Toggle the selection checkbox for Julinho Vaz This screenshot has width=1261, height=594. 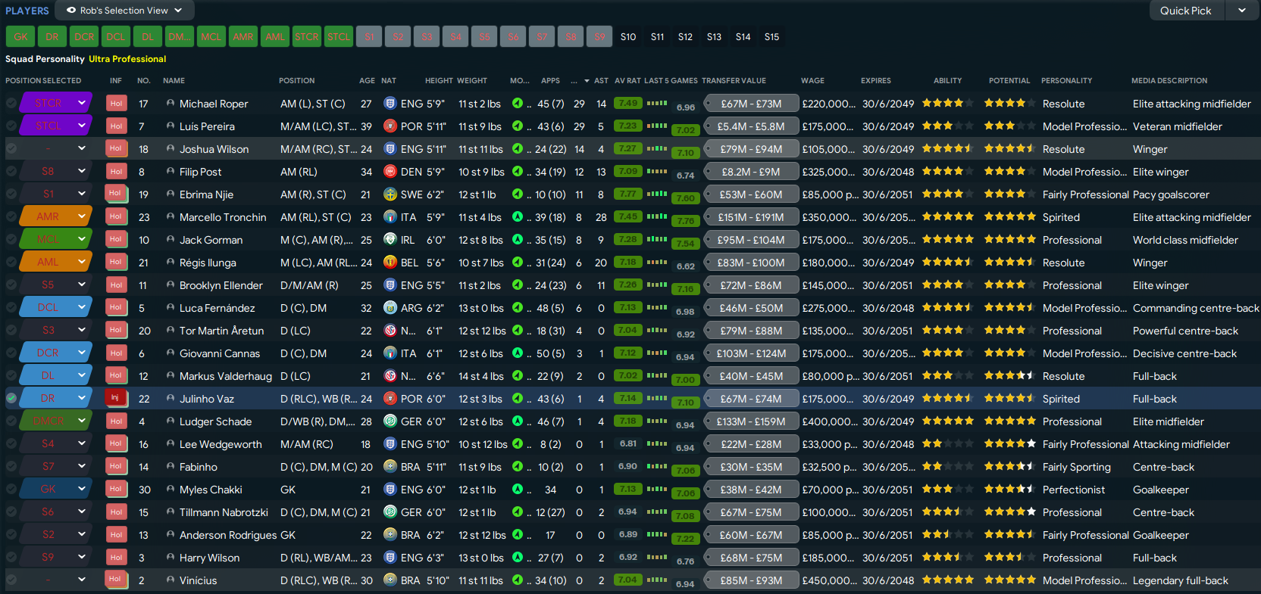tap(11, 399)
